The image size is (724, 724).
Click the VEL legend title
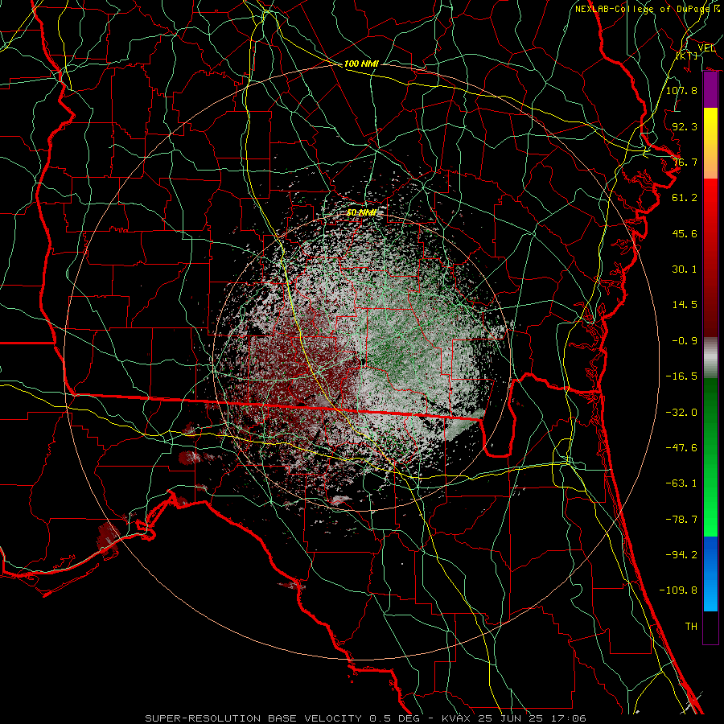click(706, 48)
